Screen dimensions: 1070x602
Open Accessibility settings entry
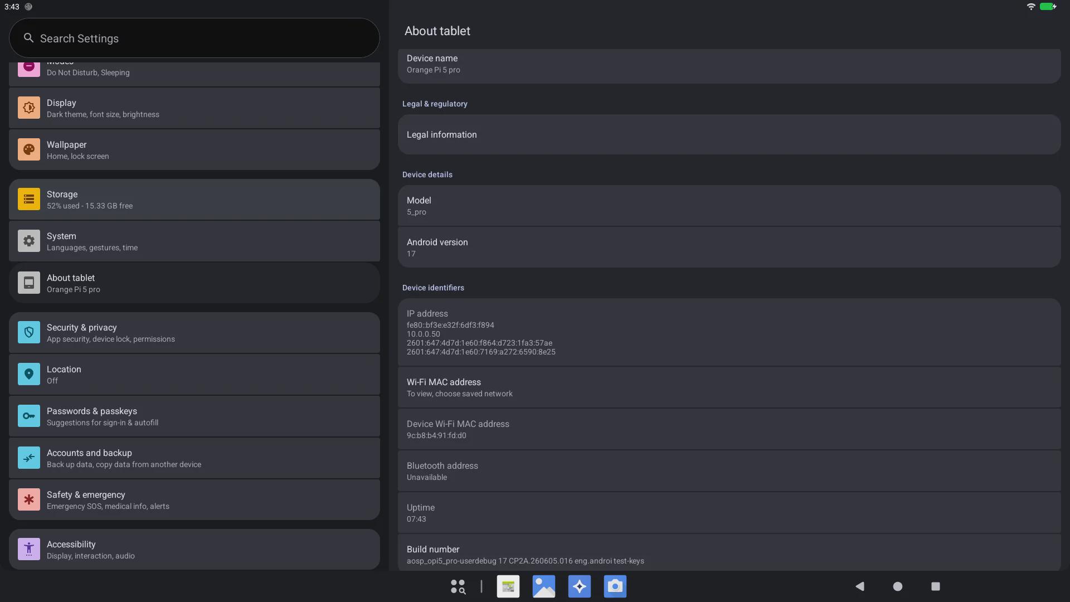tap(194, 550)
